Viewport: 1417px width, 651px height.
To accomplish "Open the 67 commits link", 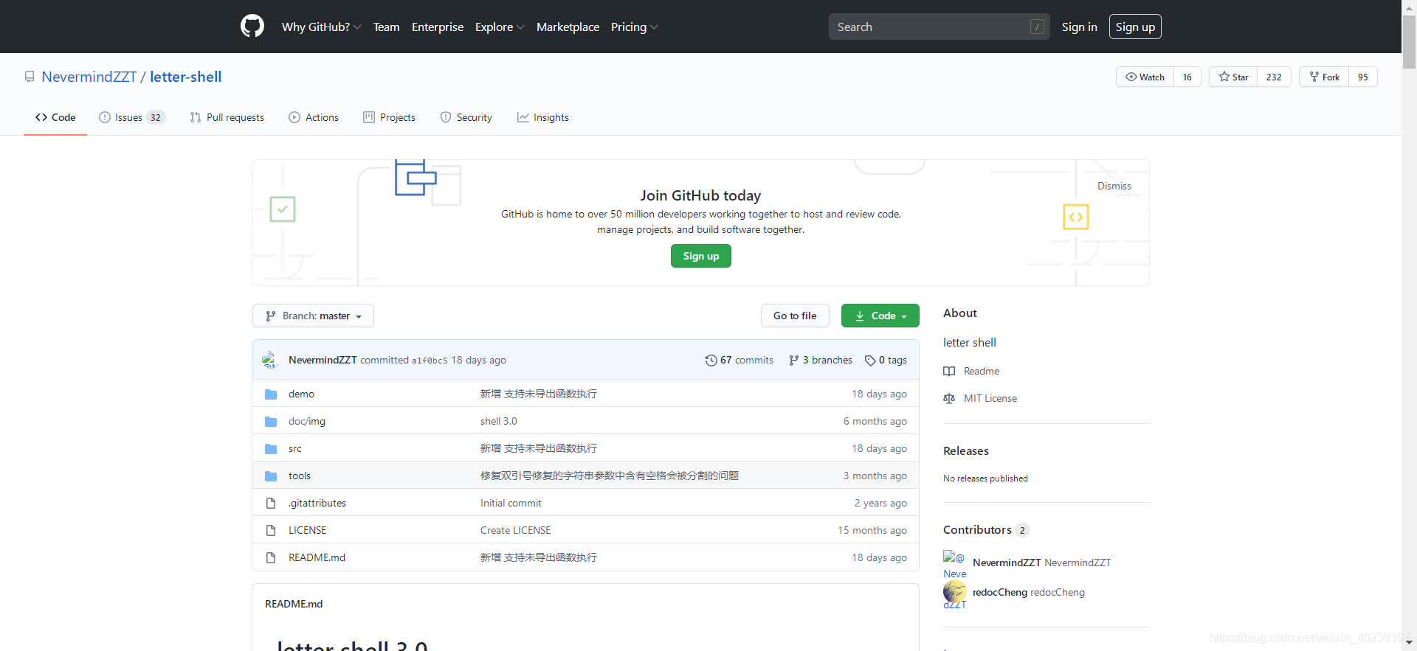I will pos(739,361).
